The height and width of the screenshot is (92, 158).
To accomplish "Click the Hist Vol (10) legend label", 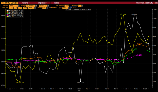I will coord(13,10).
